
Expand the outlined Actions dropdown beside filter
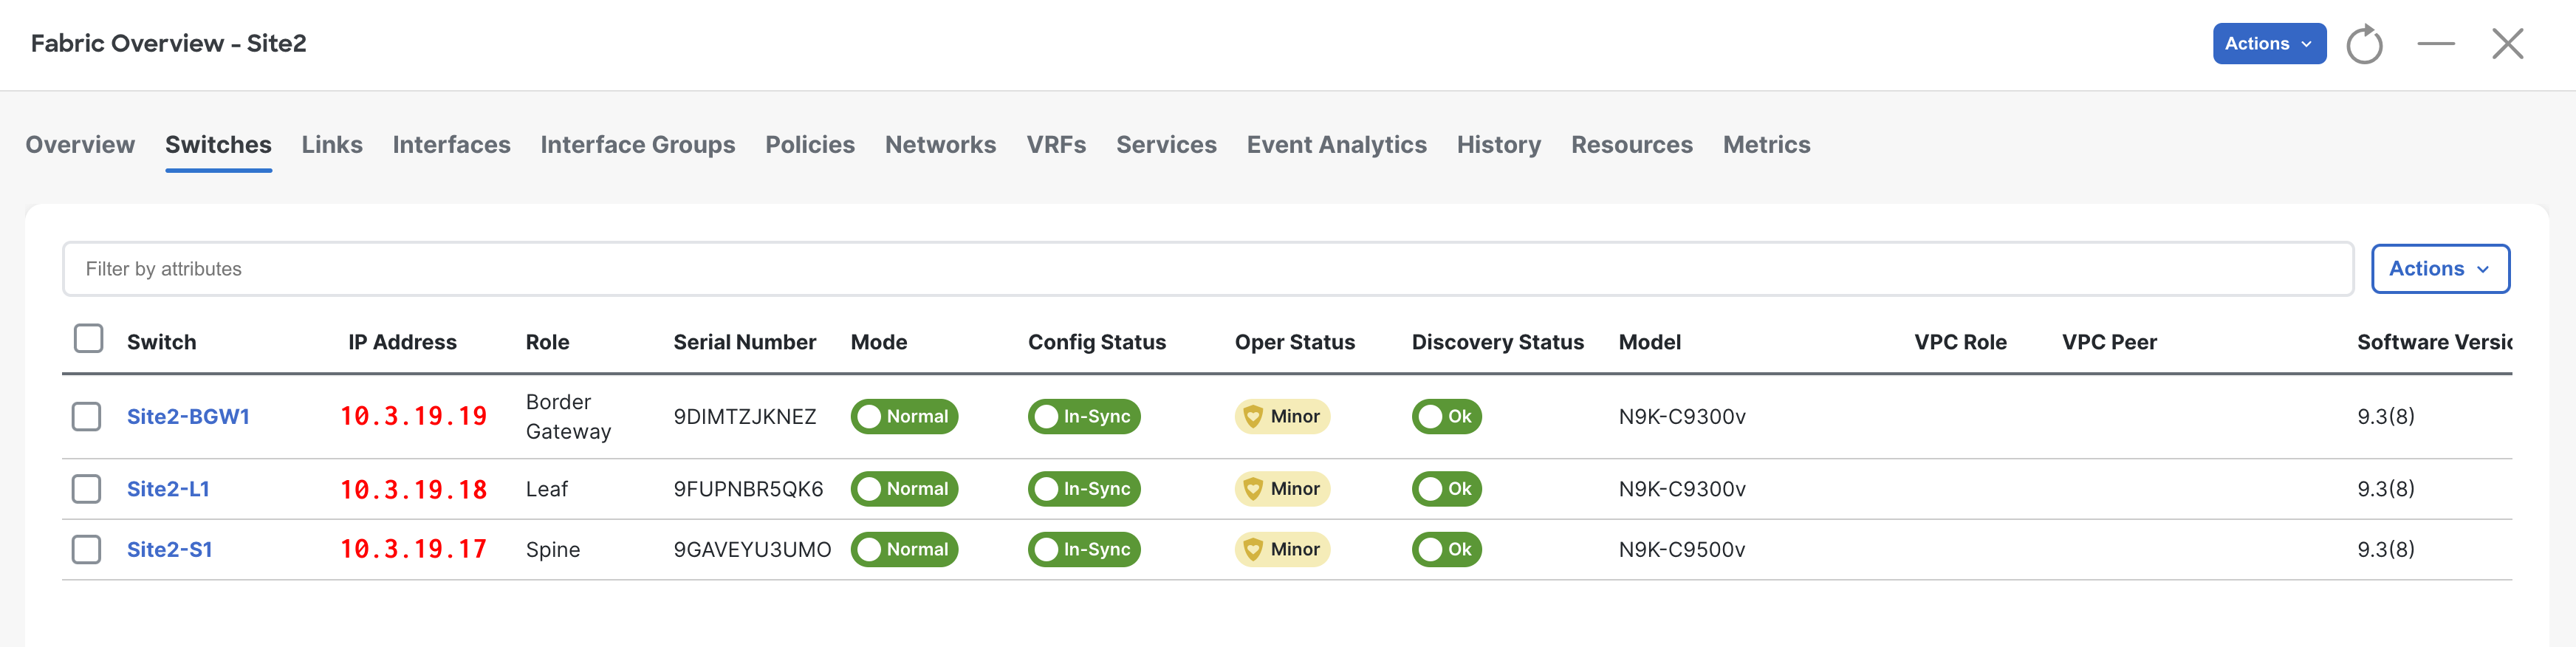point(2439,269)
